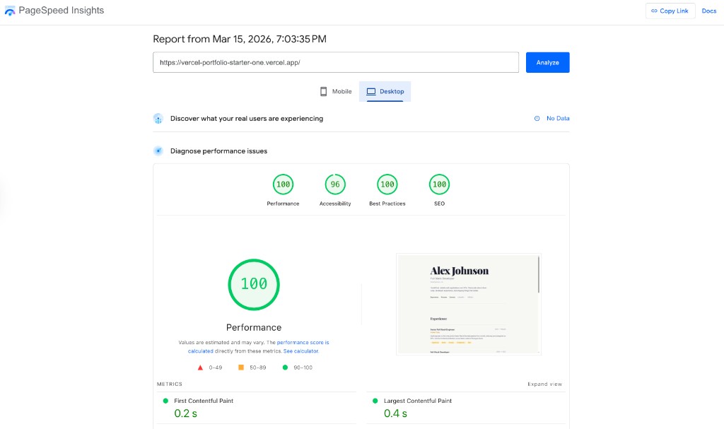Click the PageSpeed Insights logo icon

click(x=10, y=11)
